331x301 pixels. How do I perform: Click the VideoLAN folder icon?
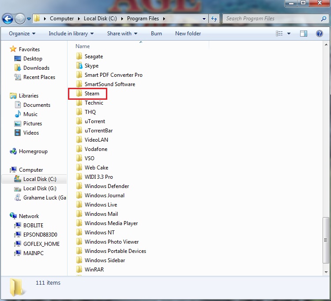point(79,140)
